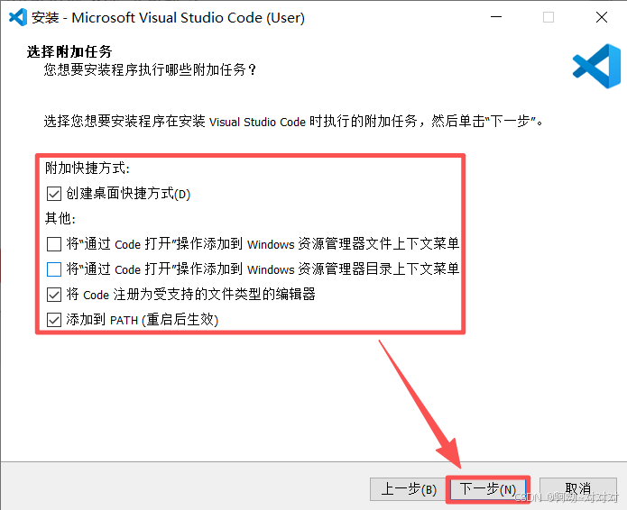Minimize the installer window
Screen dimensions: 627x510
(x=496, y=17)
